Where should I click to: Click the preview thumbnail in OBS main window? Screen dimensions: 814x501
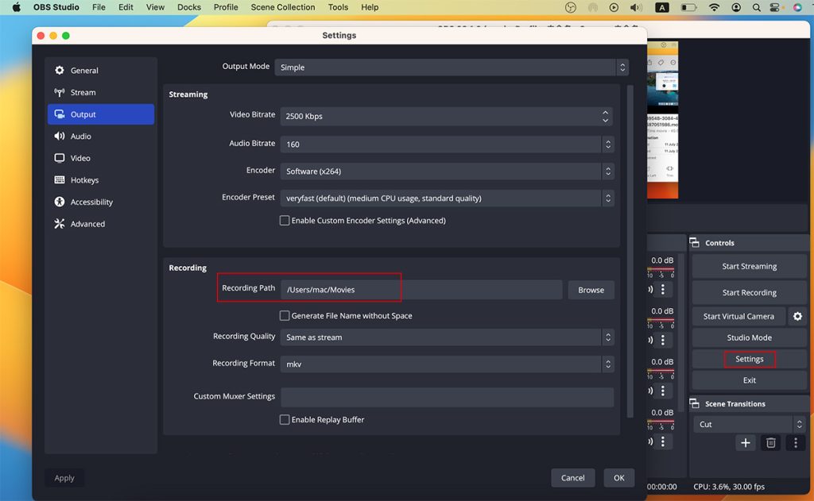click(x=662, y=120)
